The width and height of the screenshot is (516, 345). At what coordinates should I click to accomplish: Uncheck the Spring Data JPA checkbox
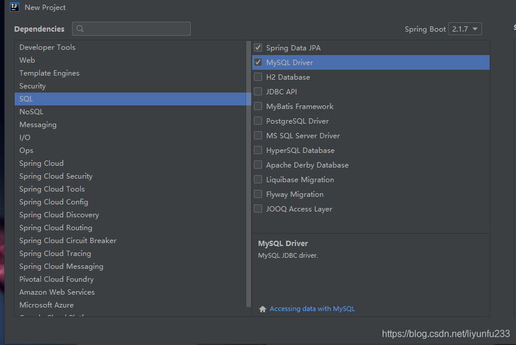coord(258,47)
